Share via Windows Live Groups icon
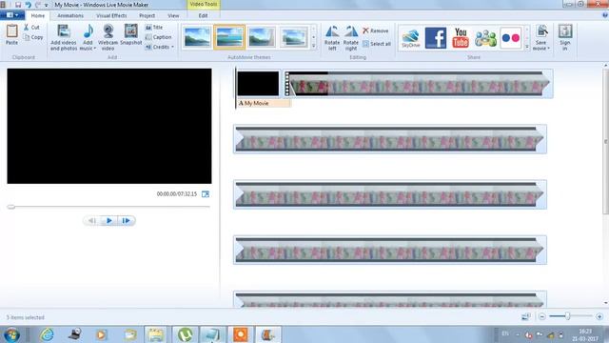Viewport: 609px width, 343px height. pos(485,38)
